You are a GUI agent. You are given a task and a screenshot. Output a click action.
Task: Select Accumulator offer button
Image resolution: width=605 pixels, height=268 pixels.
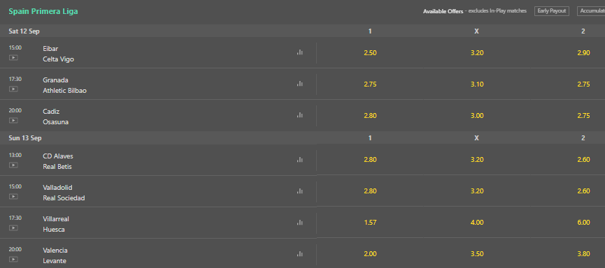(x=591, y=11)
